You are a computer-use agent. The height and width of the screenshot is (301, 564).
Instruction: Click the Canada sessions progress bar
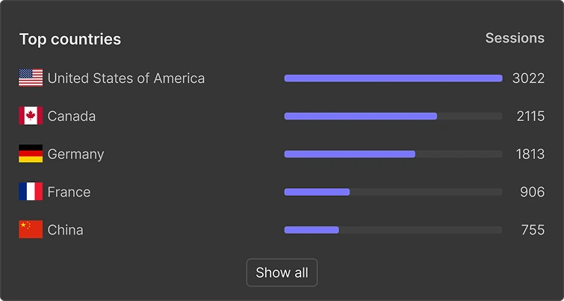[x=393, y=117]
